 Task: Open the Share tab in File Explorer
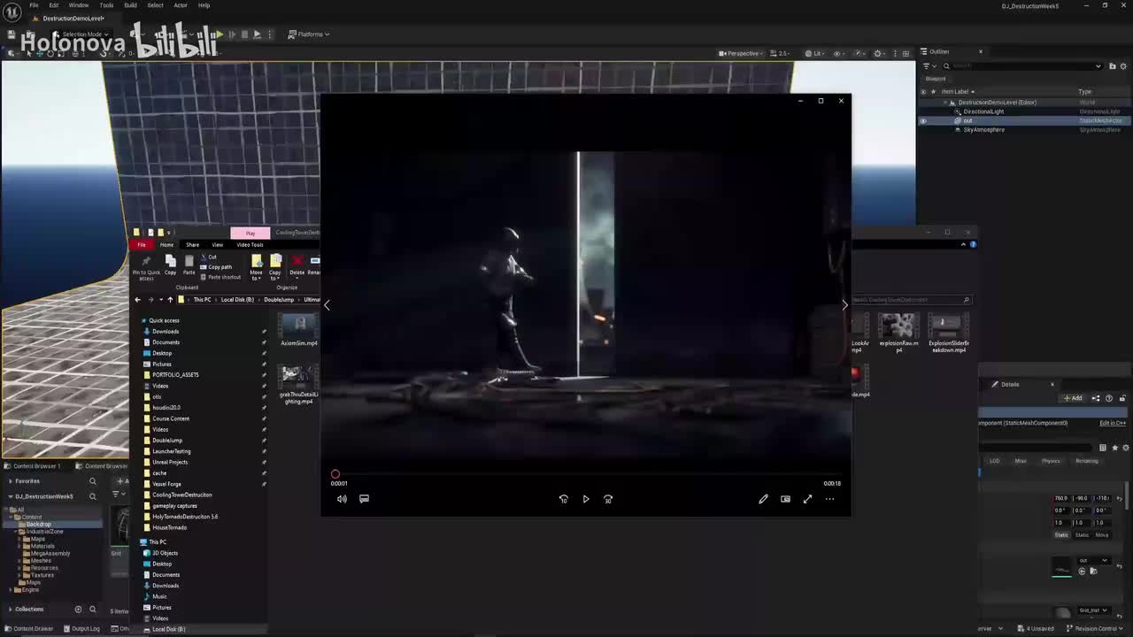point(192,244)
